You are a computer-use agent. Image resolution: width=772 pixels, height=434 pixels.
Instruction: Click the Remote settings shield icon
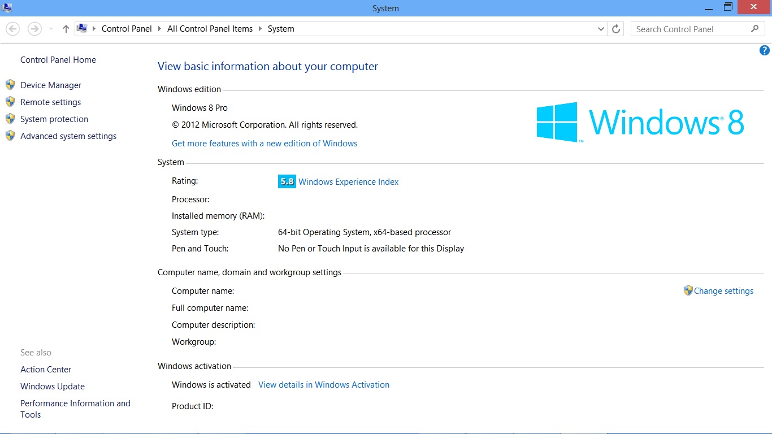point(10,102)
